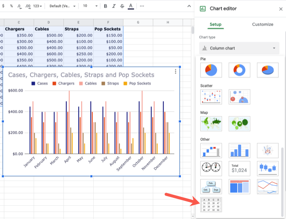Choose the waterfall chart type
286x219 pixels.
[211, 150]
